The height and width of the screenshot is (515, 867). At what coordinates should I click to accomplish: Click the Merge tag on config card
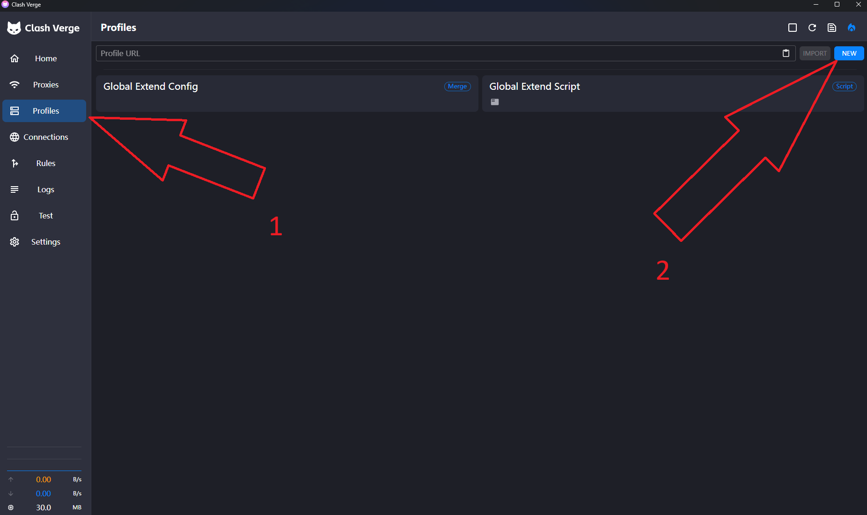point(457,87)
